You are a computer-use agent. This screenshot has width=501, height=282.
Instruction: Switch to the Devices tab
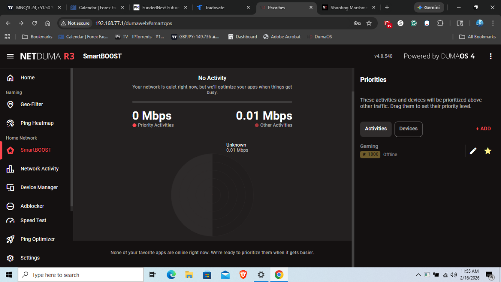[408, 129]
